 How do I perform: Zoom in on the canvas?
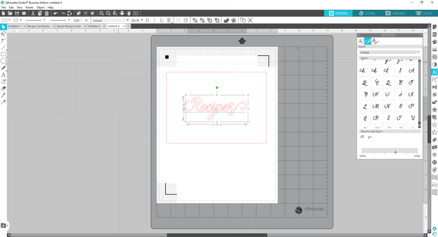101,13
